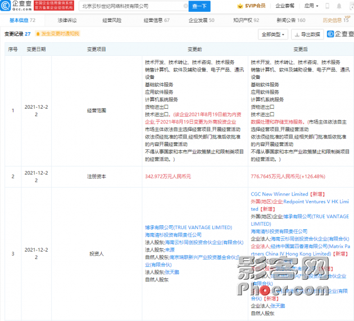
Task: Open the 全部类型 dropdown filter
Action: 273,34
